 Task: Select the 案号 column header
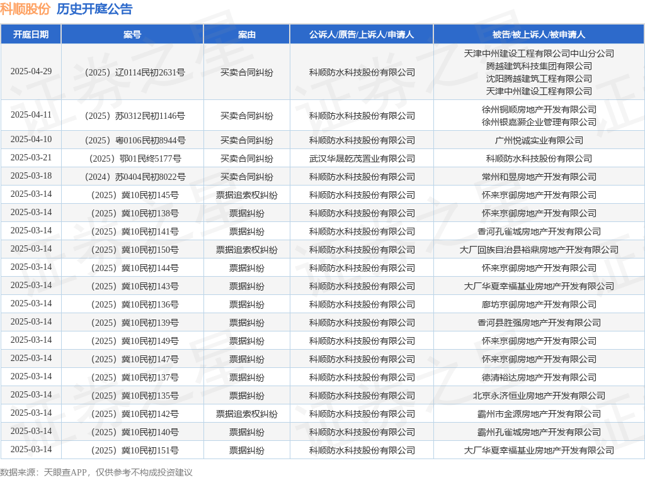pos(132,35)
